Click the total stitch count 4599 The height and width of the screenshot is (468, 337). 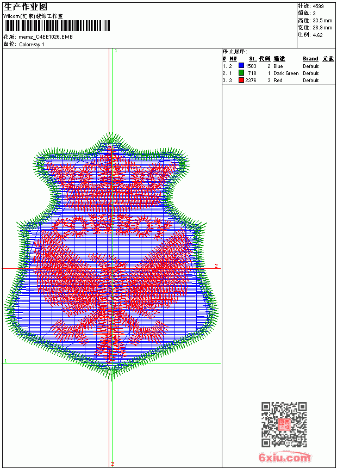point(318,6)
